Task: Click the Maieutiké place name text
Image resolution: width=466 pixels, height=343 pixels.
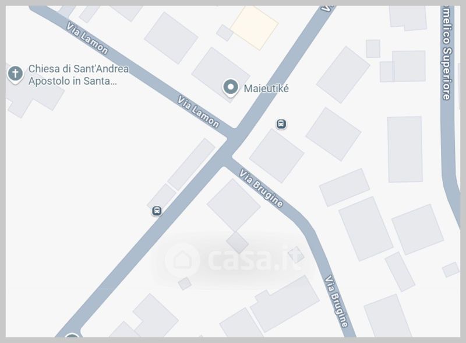Action: click(266, 89)
